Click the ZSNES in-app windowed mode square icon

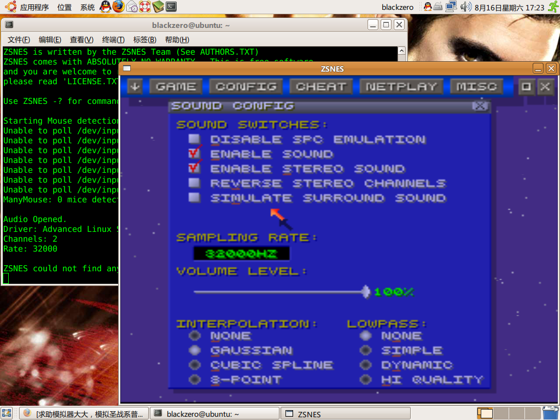coord(526,87)
